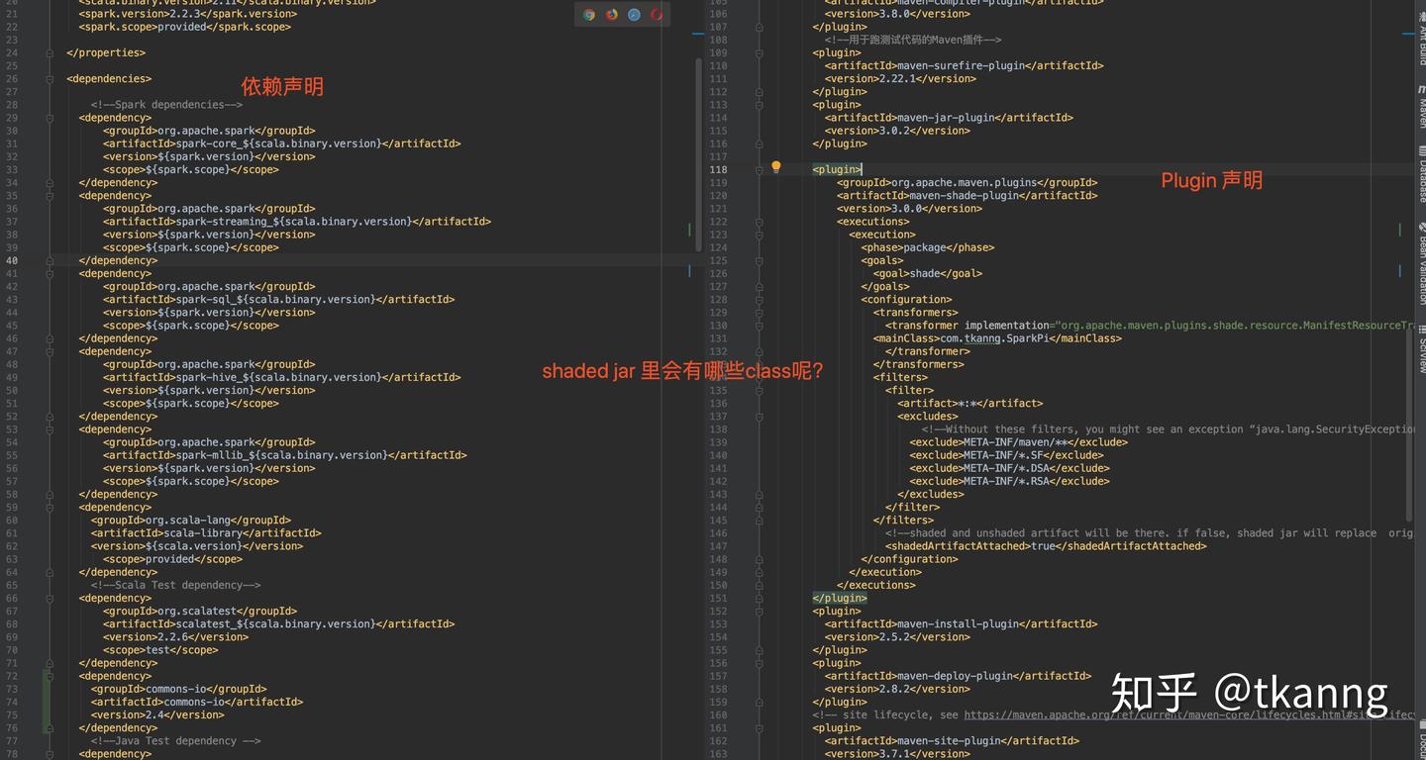The height and width of the screenshot is (760, 1426).
Task: Collapse the filter block near line 135
Action: 759,389
